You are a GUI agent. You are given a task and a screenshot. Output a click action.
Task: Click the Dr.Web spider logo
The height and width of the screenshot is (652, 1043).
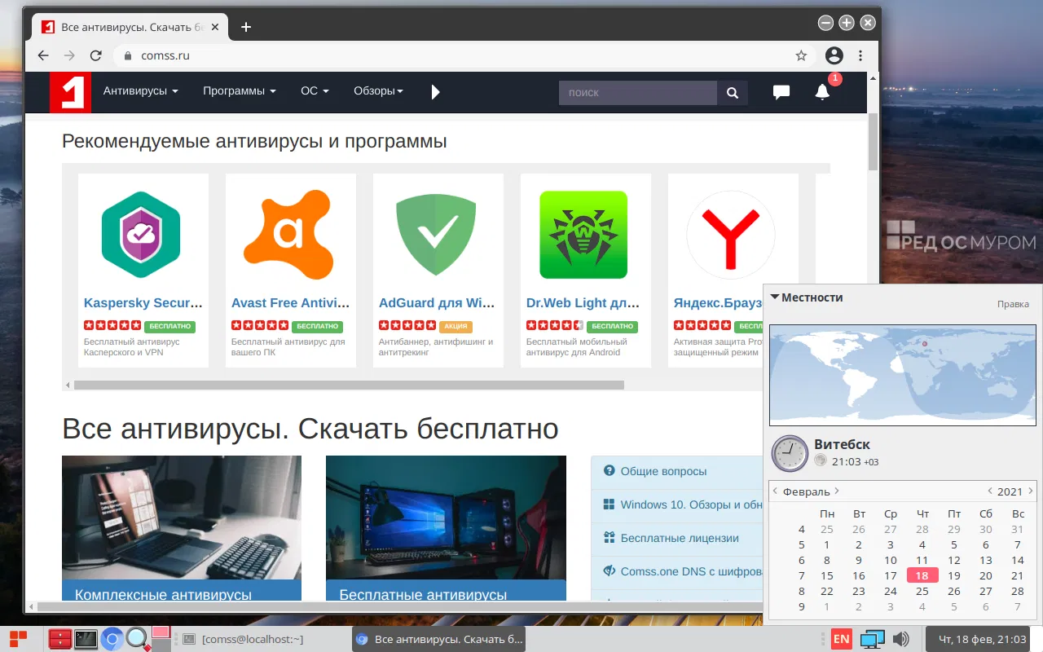coord(583,236)
